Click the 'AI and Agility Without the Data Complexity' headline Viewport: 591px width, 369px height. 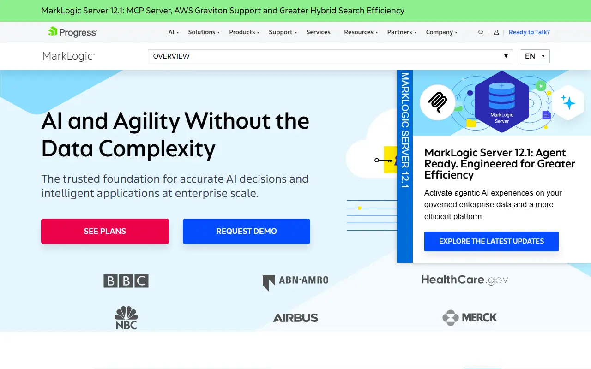175,135
